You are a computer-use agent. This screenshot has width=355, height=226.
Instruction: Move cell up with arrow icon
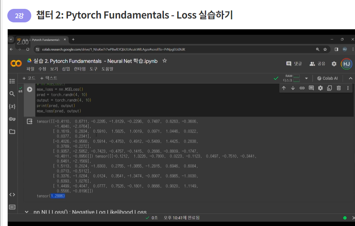[x=284, y=88]
